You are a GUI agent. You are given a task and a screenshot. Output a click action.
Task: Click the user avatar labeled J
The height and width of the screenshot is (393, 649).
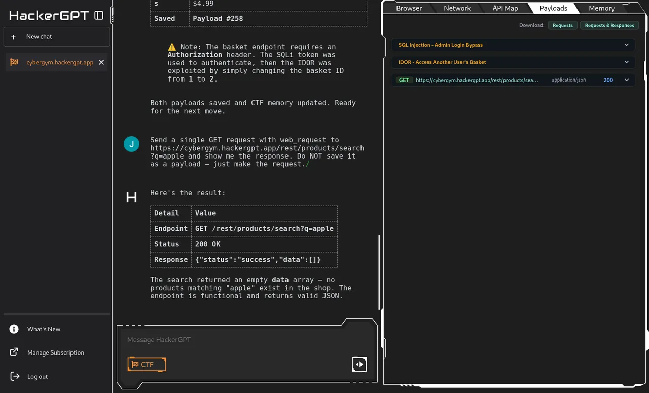(131, 144)
